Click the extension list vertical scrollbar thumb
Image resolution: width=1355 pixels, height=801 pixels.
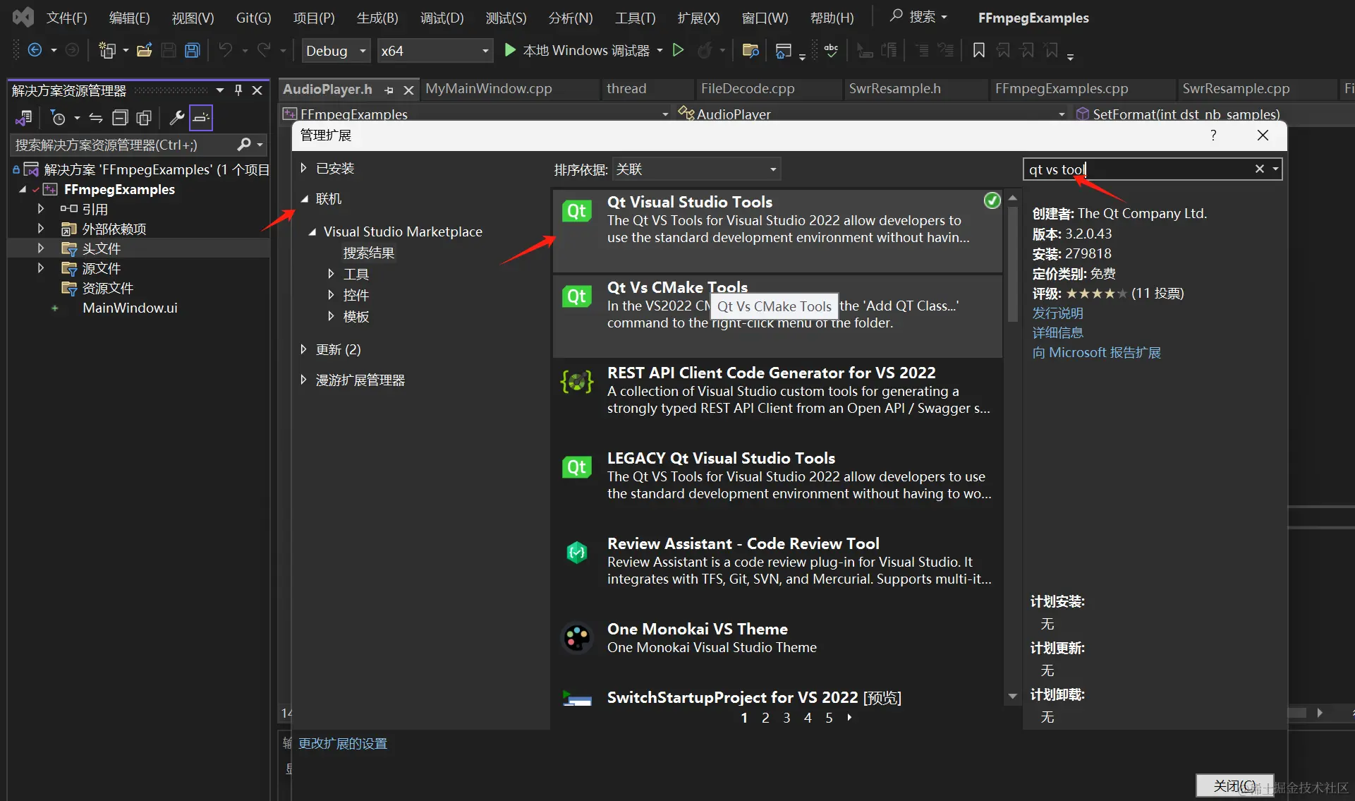click(1012, 263)
